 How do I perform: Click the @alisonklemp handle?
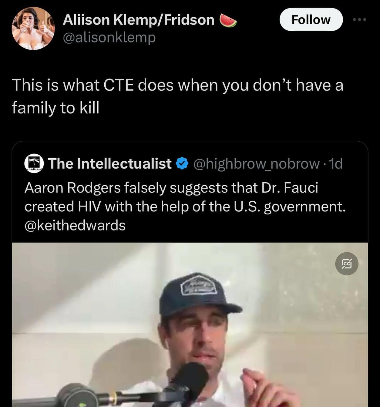tap(109, 37)
